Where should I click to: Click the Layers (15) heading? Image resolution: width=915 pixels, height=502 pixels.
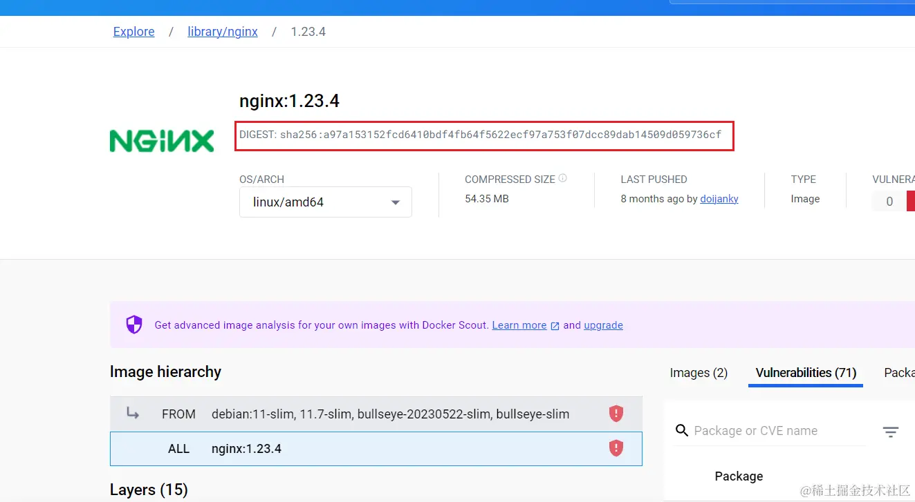[x=149, y=490]
